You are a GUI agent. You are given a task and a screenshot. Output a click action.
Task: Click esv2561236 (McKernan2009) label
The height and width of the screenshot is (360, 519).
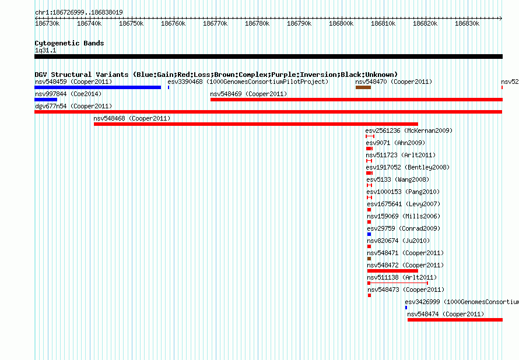(409, 130)
